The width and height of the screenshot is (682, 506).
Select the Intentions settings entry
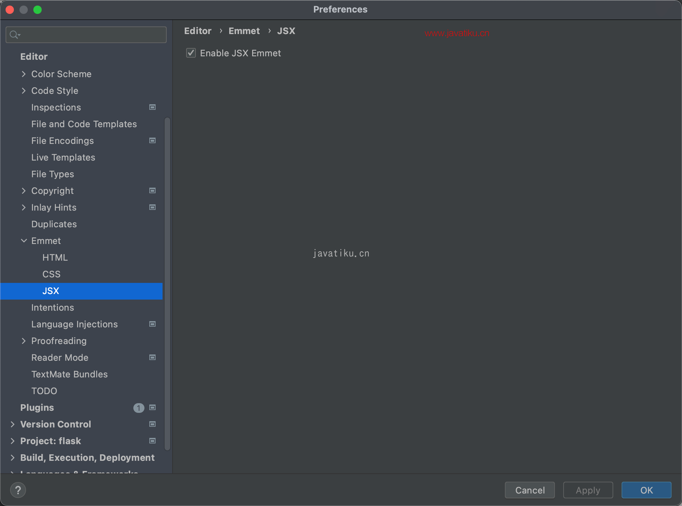[52, 308]
